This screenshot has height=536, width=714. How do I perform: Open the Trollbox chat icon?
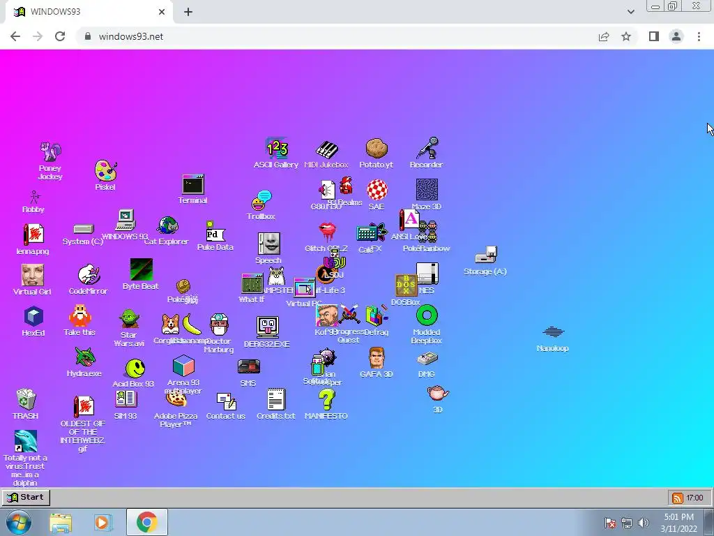coord(262,200)
